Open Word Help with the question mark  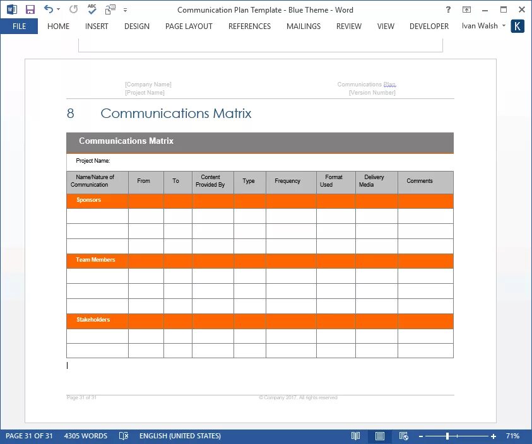pyautogui.click(x=447, y=9)
